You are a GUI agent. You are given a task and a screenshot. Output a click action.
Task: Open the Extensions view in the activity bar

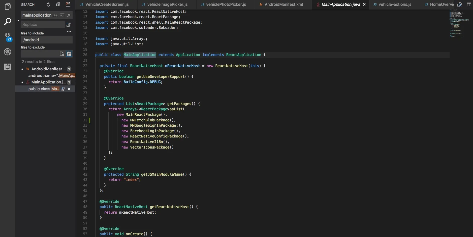coord(8,67)
